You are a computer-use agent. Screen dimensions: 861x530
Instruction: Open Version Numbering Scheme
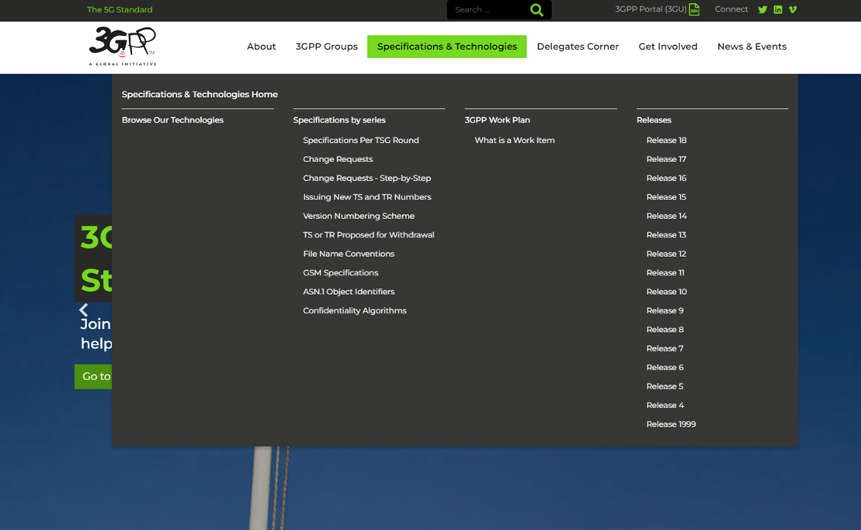click(x=359, y=216)
